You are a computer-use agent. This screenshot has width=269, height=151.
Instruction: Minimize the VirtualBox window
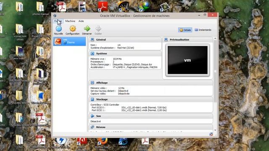click(x=199, y=15)
